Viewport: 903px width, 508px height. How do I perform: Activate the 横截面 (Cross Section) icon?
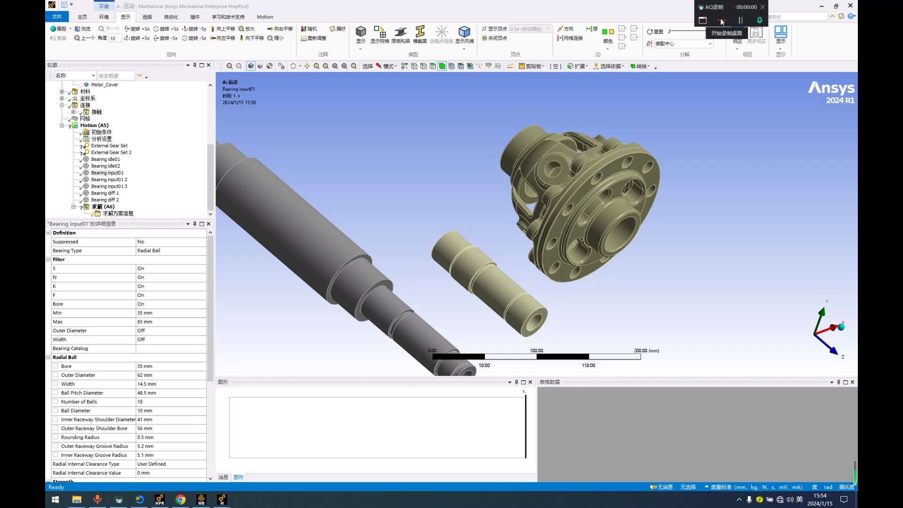point(420,32)
